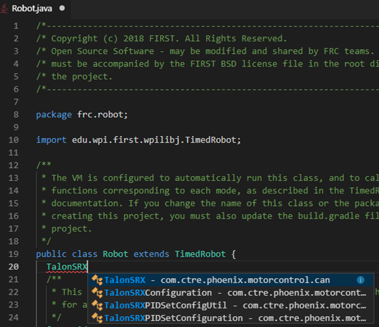This screenshot has width=379, height=327.
Task: Click the class icon beside TalonSRXPIDSetConfiguration
Action: (x=97, y=318)
